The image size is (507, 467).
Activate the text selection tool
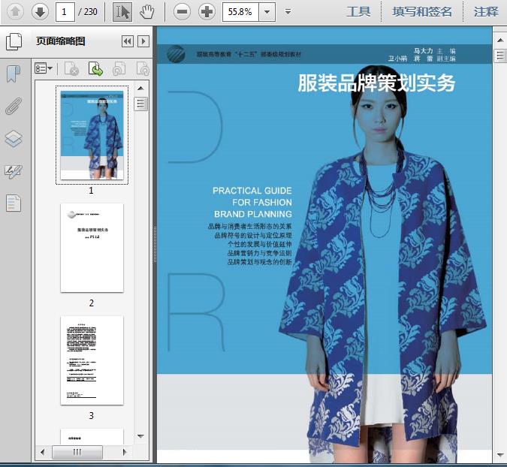tap(122, 12)
